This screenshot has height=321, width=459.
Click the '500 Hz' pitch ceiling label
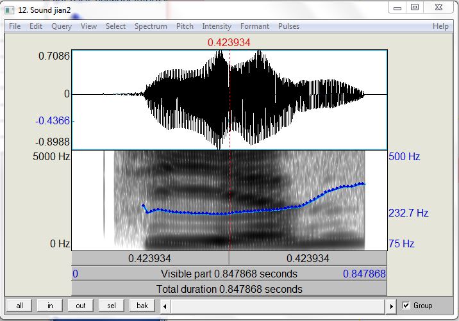click(x=405, y=156)
